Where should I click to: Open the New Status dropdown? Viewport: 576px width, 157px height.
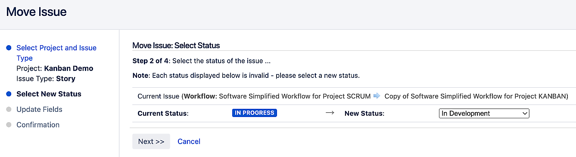tap(484, 114)
